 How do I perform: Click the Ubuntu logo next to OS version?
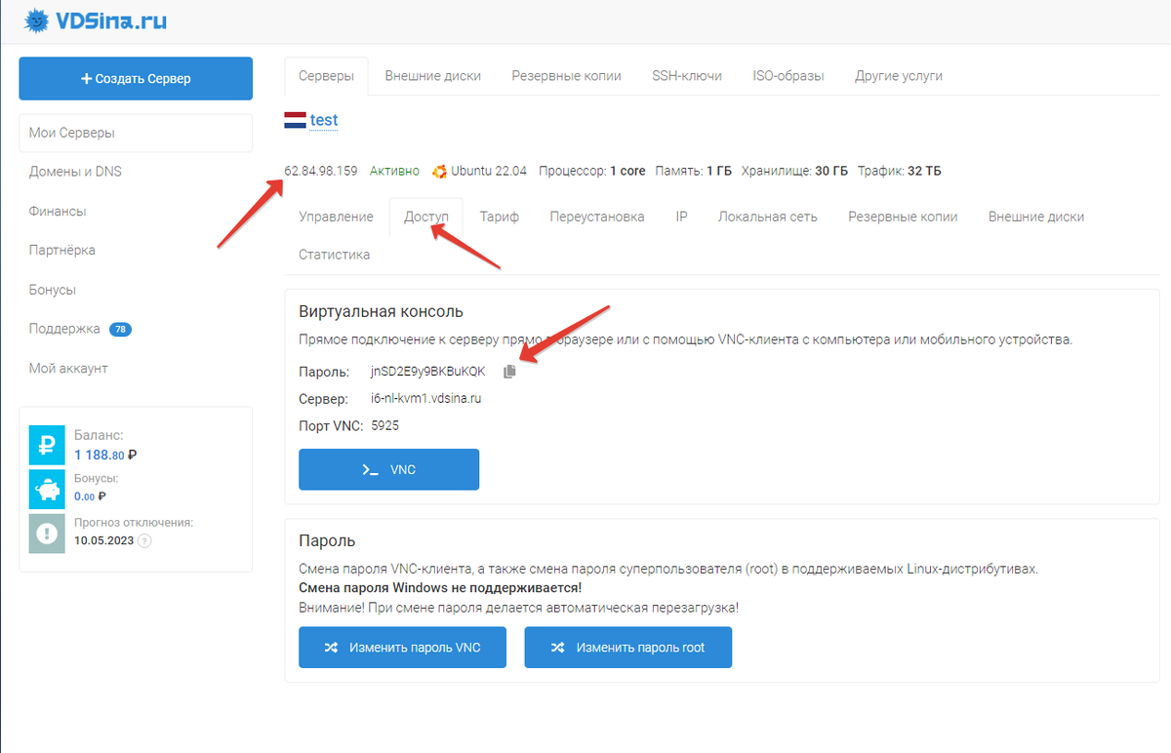pos(440,170)
